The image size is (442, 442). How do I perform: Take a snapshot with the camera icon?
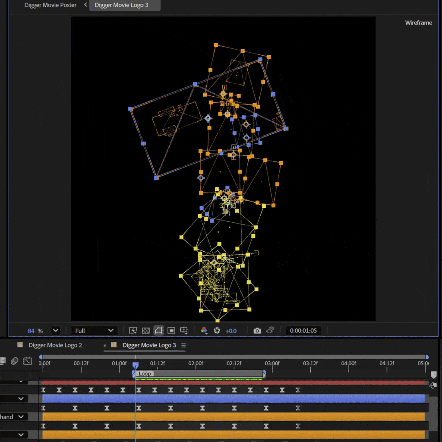tap(257, 330)
